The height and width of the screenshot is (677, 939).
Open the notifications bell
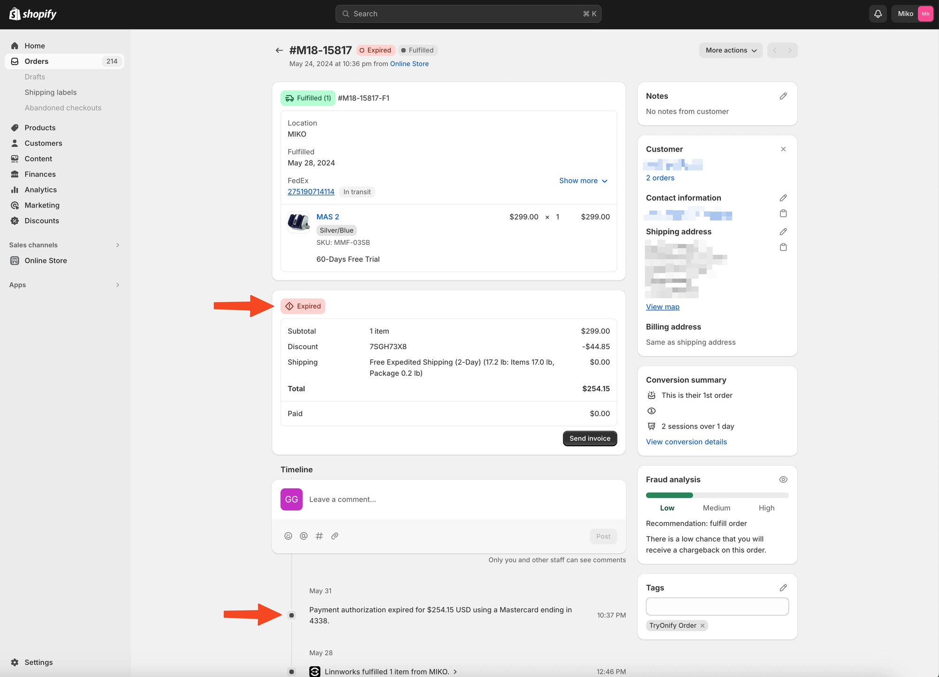[877, 14]
